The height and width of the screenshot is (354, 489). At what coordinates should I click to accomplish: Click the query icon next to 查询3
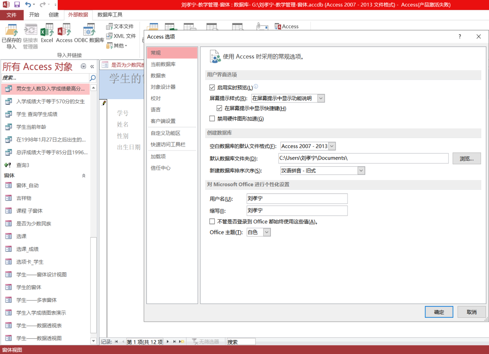(8, 165)
